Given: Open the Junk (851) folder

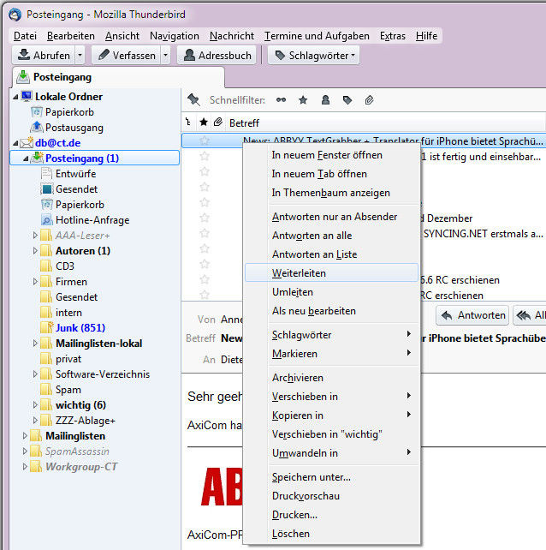Looking at the screenshot, I should tap(80, 328).
